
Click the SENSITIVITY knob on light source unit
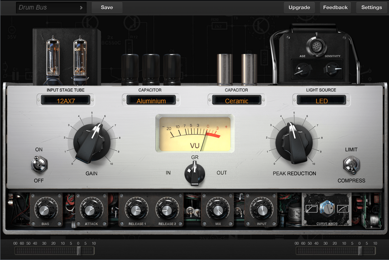(332, 68)
